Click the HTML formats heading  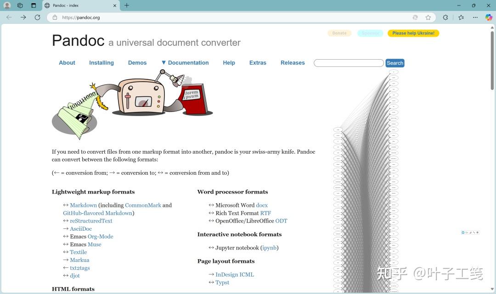[73, 289]
